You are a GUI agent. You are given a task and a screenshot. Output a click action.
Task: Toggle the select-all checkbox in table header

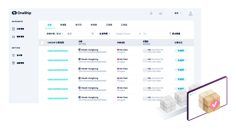(x=42, y=43)
